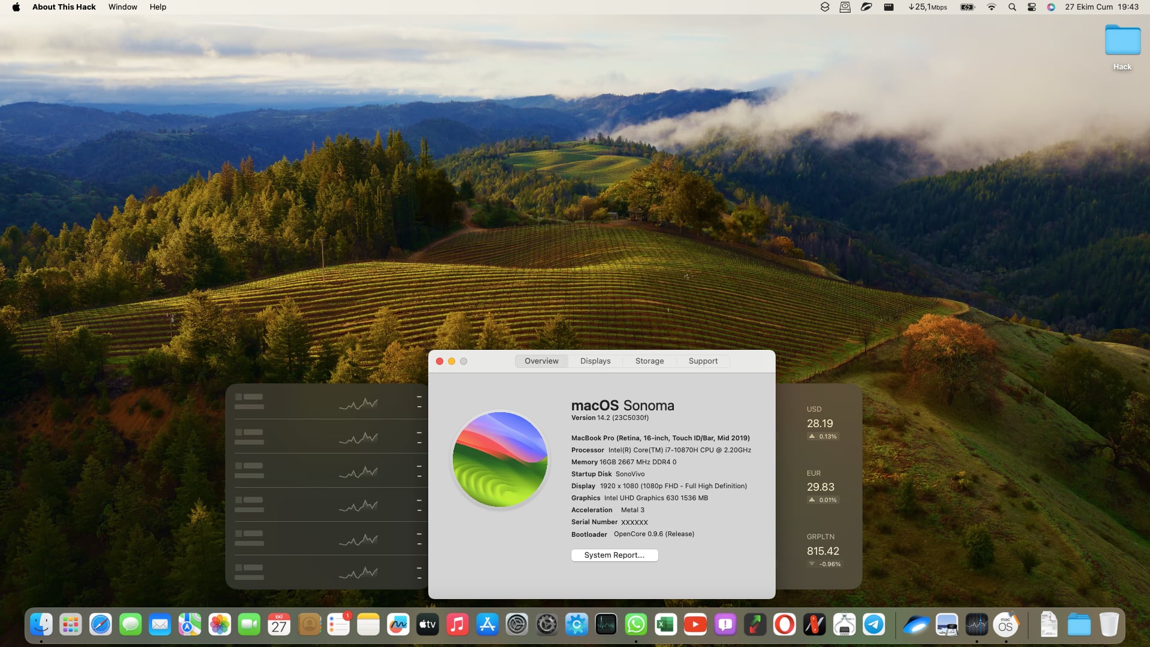1150x647 pixels.
Task: Switch to the Storage tab
Action: point(649,361)
